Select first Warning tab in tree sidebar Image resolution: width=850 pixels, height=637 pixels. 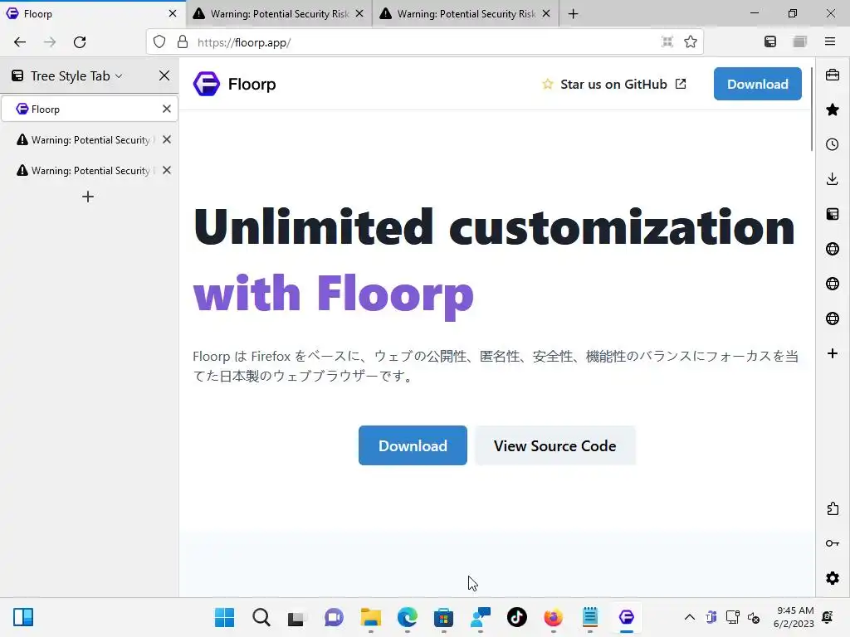point(90,139)
